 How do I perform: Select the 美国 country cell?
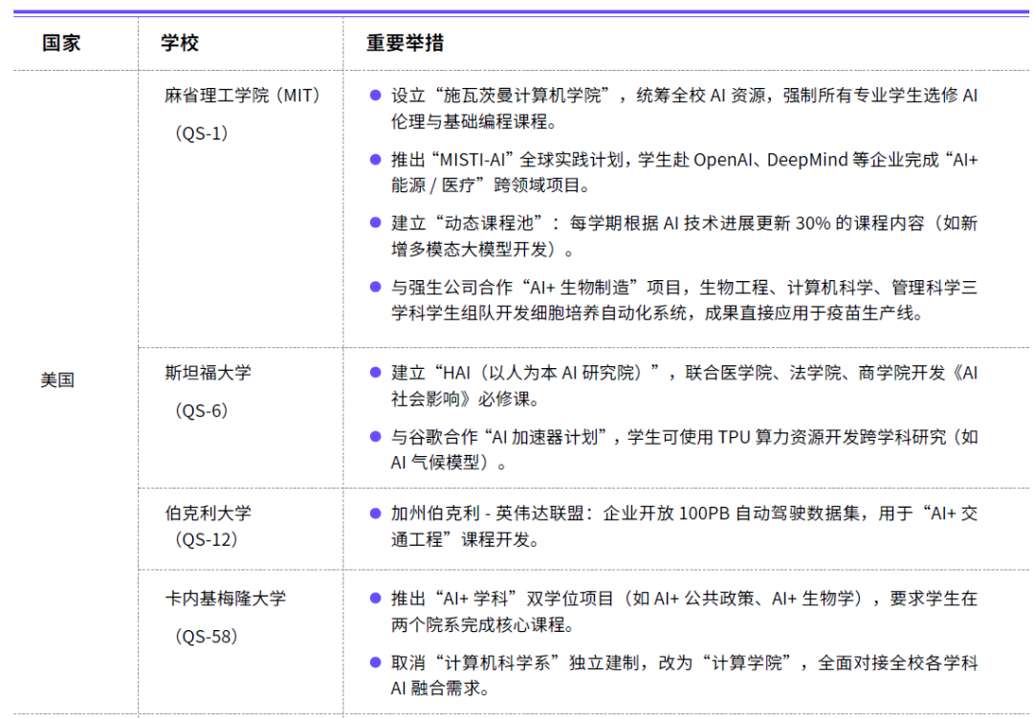57,380
